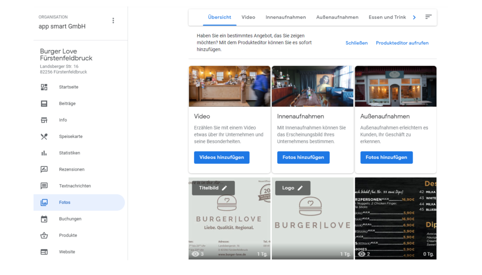
Task: Switch to the Video tab
Action: point(248,17)
